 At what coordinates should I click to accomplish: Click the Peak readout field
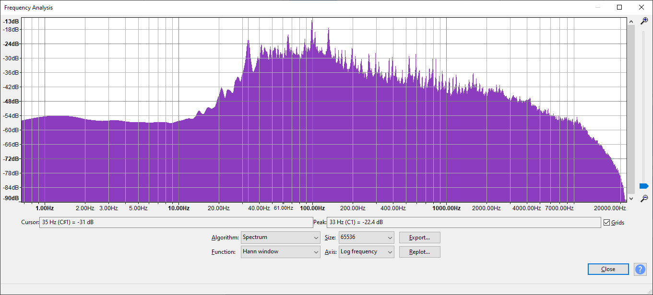tap(463, 223)
